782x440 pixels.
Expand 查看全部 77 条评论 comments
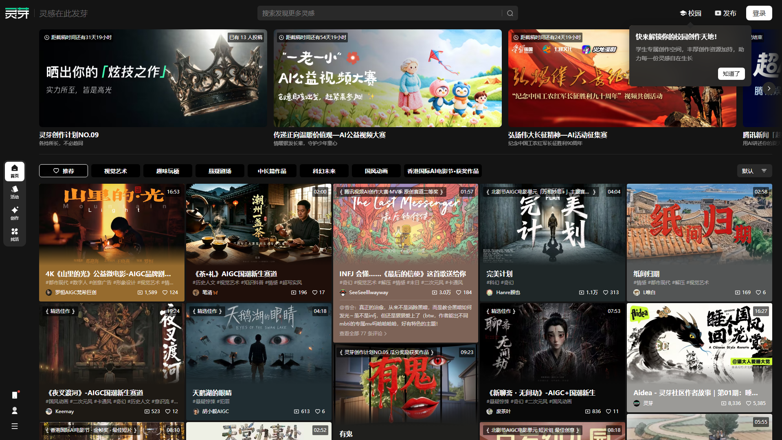(x=363, y=334)
